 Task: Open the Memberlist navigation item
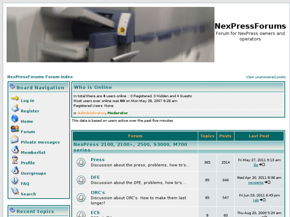(x=33, y=152)
